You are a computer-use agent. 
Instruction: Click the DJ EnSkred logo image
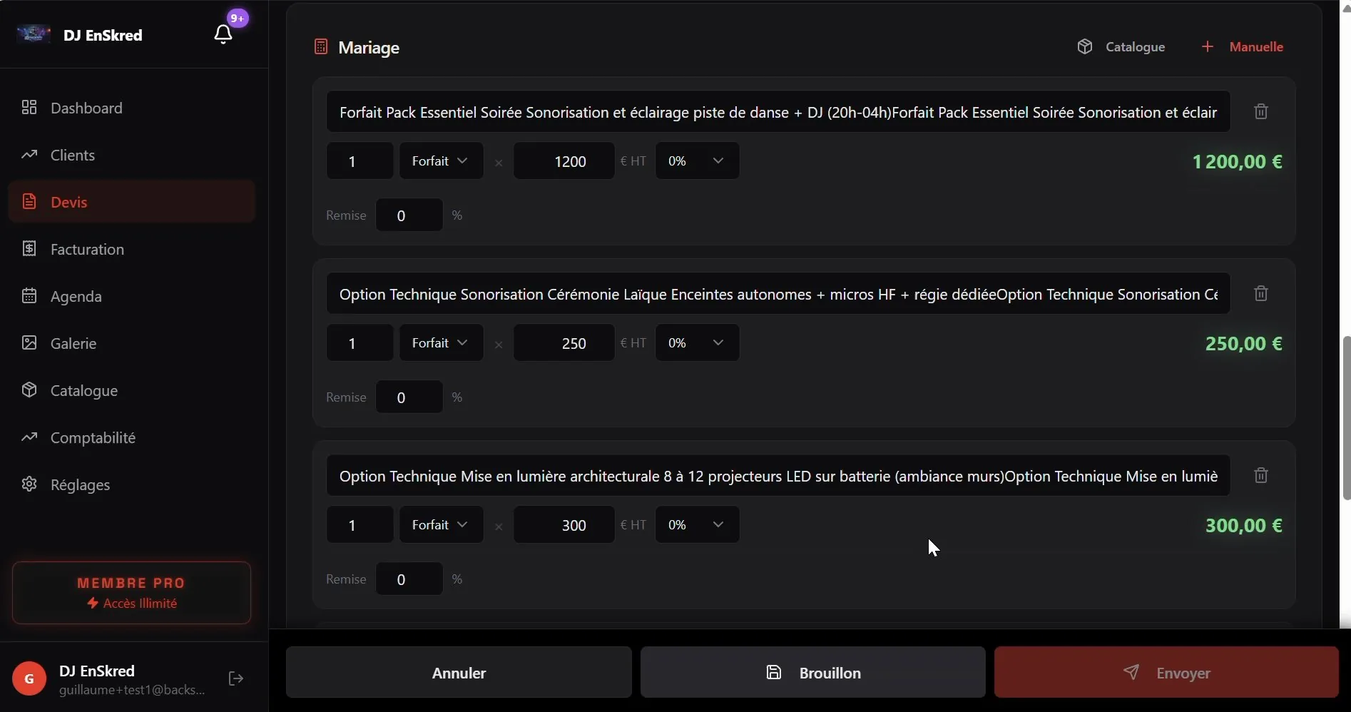[x=34, y=34]
